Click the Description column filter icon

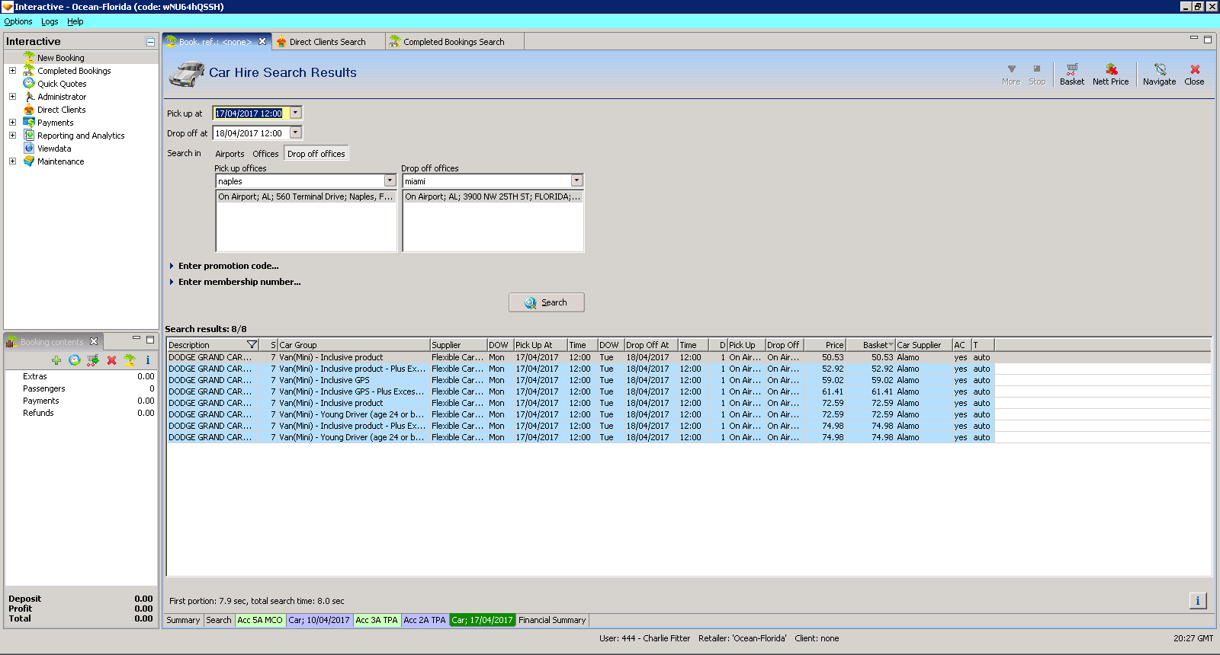tap(252, 345)
